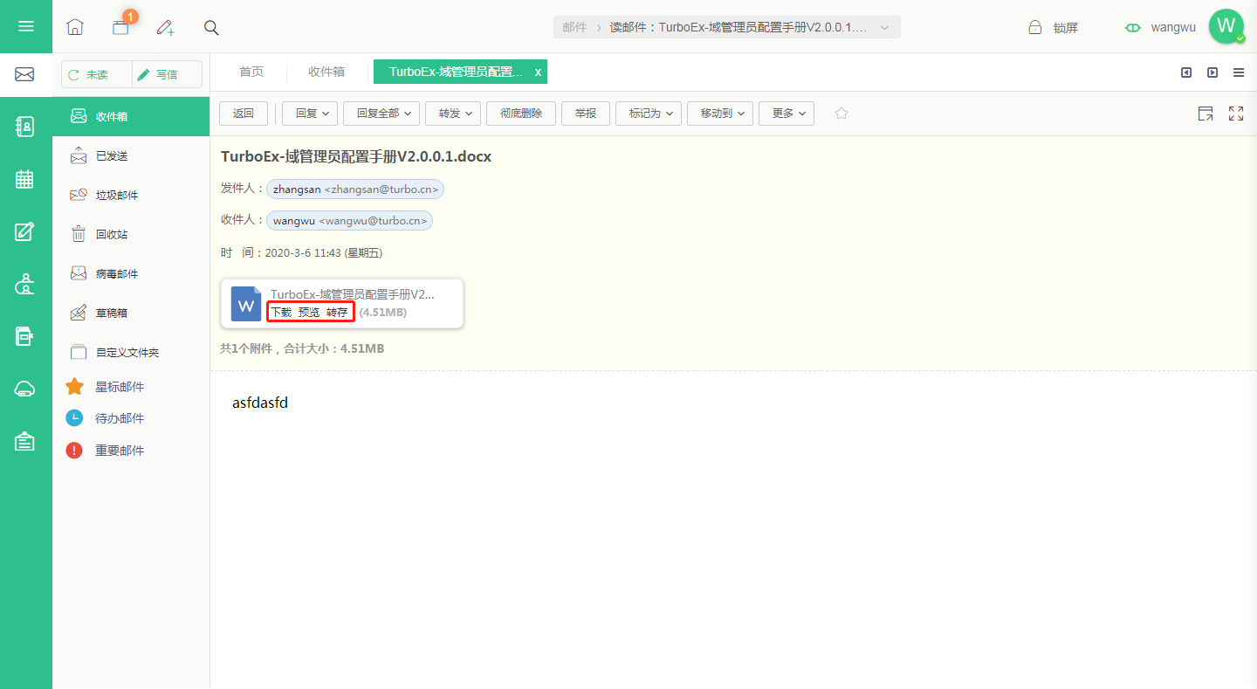Open the mail module envelope icon
The image size is (1257, 689).
(25, 75)
